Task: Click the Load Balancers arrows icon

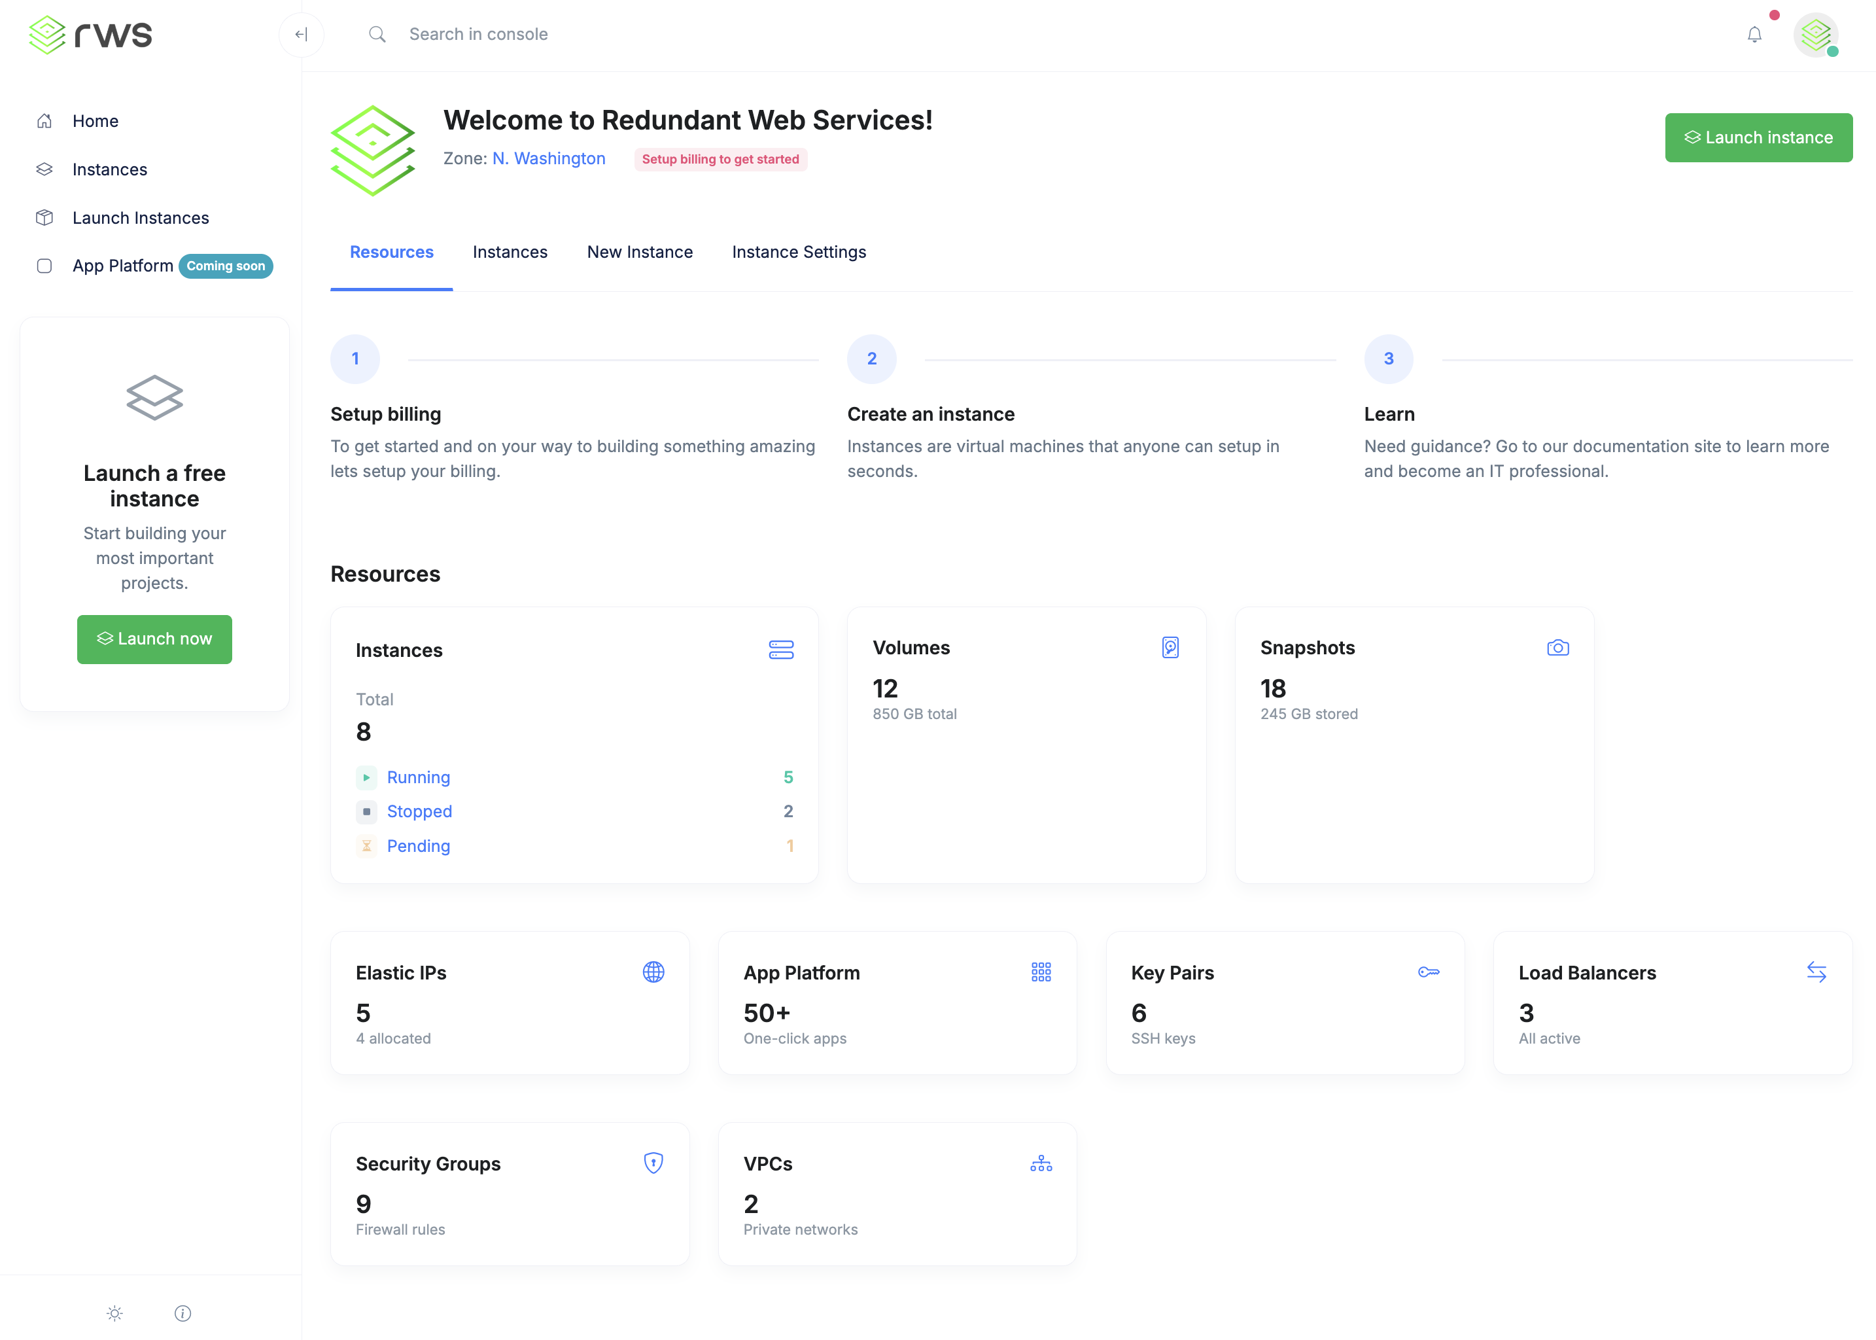Action: (x=1816, y=972)
